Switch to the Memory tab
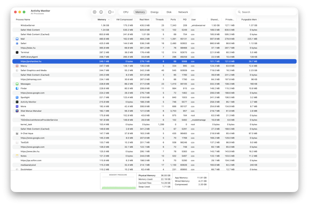The width and height of the screenshot is (309, 206). coord(140,12)
